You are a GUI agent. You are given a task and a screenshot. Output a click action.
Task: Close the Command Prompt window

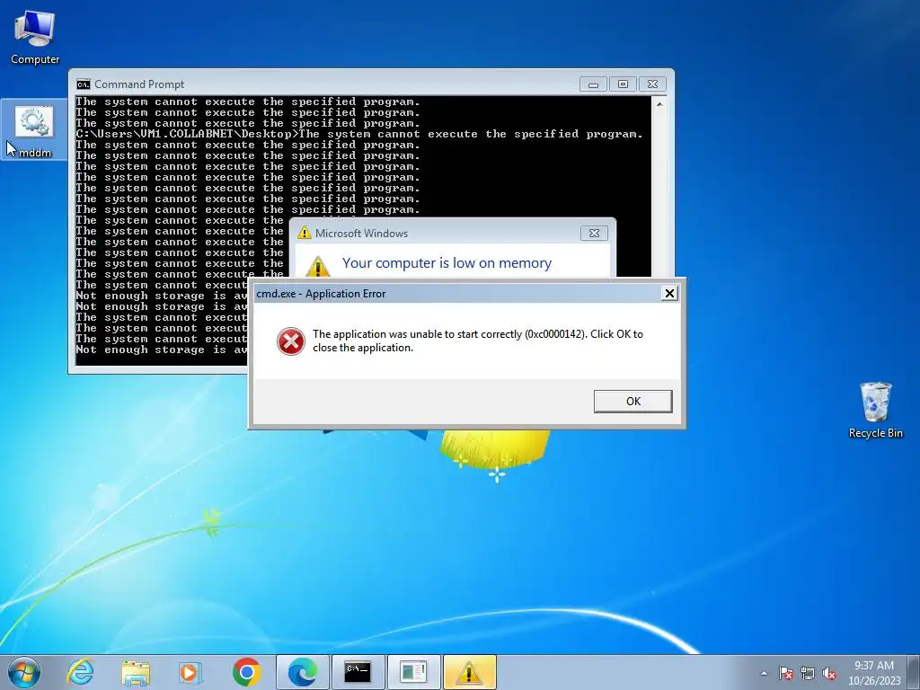652,84
